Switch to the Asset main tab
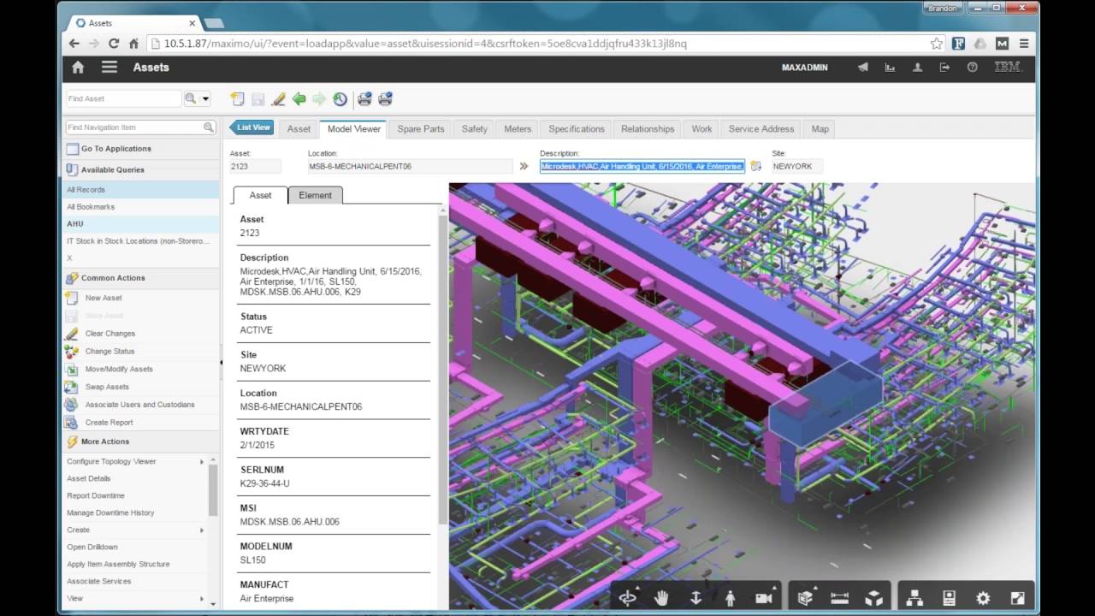 point(299,128)
